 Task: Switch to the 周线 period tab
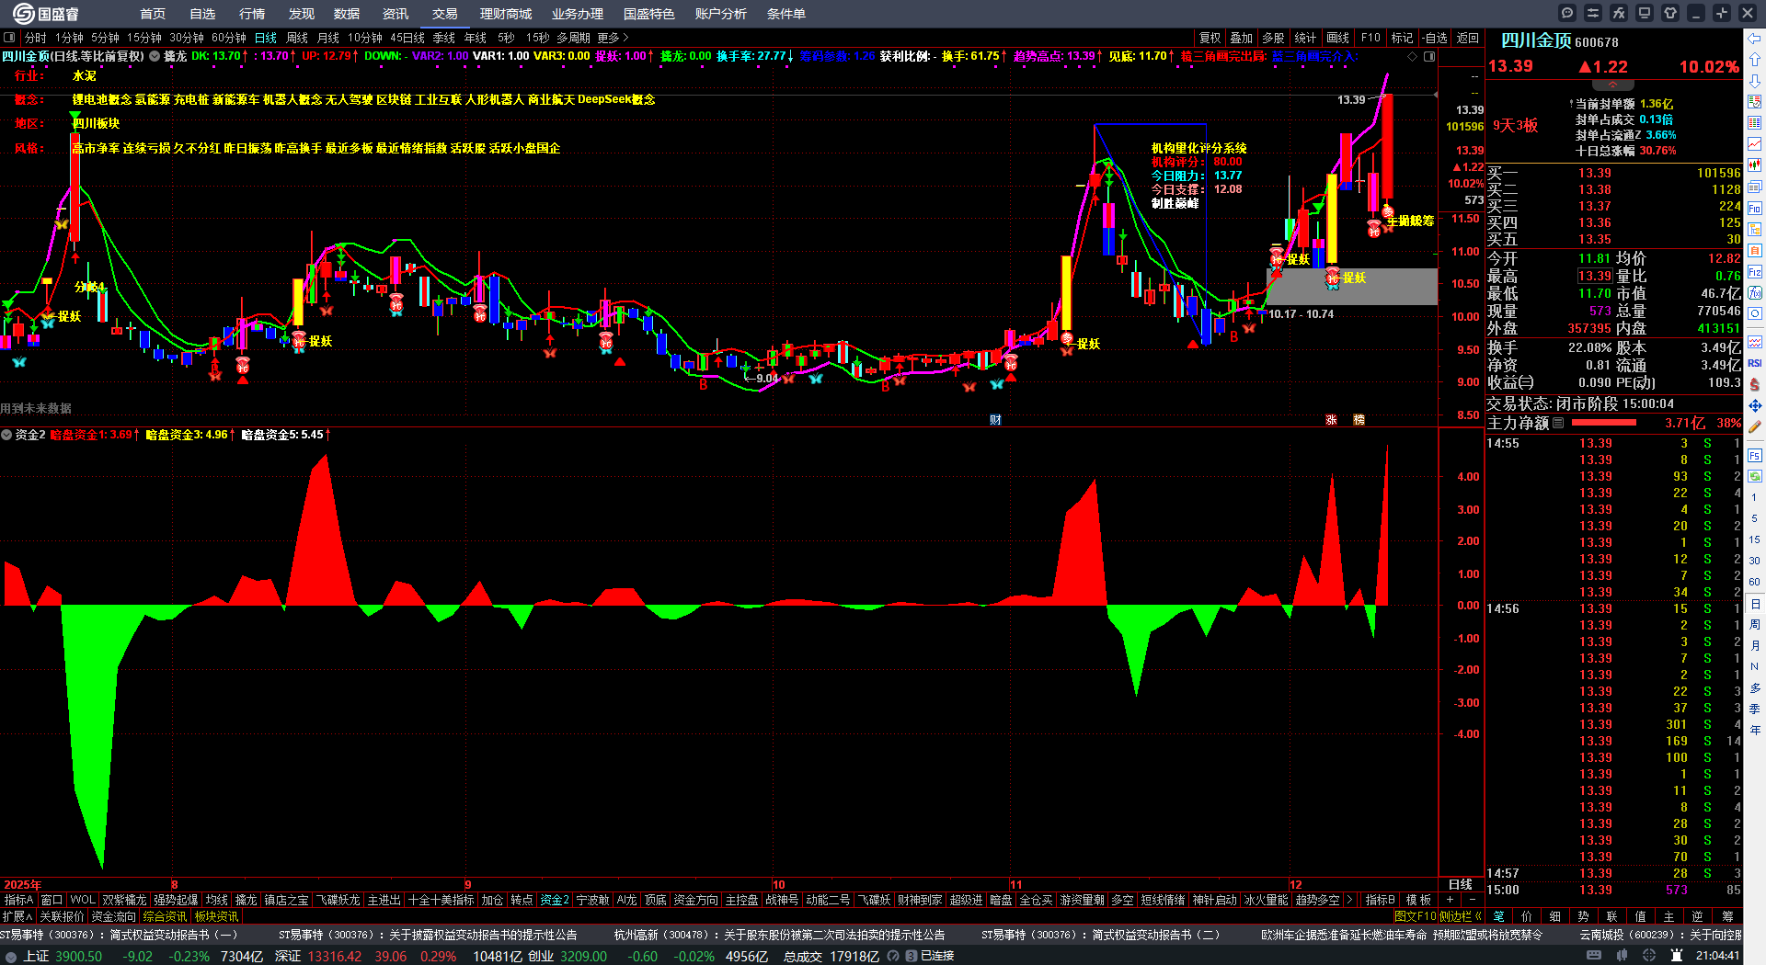[x=297, y=38]
